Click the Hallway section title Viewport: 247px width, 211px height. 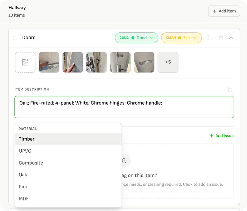(17, 8)
